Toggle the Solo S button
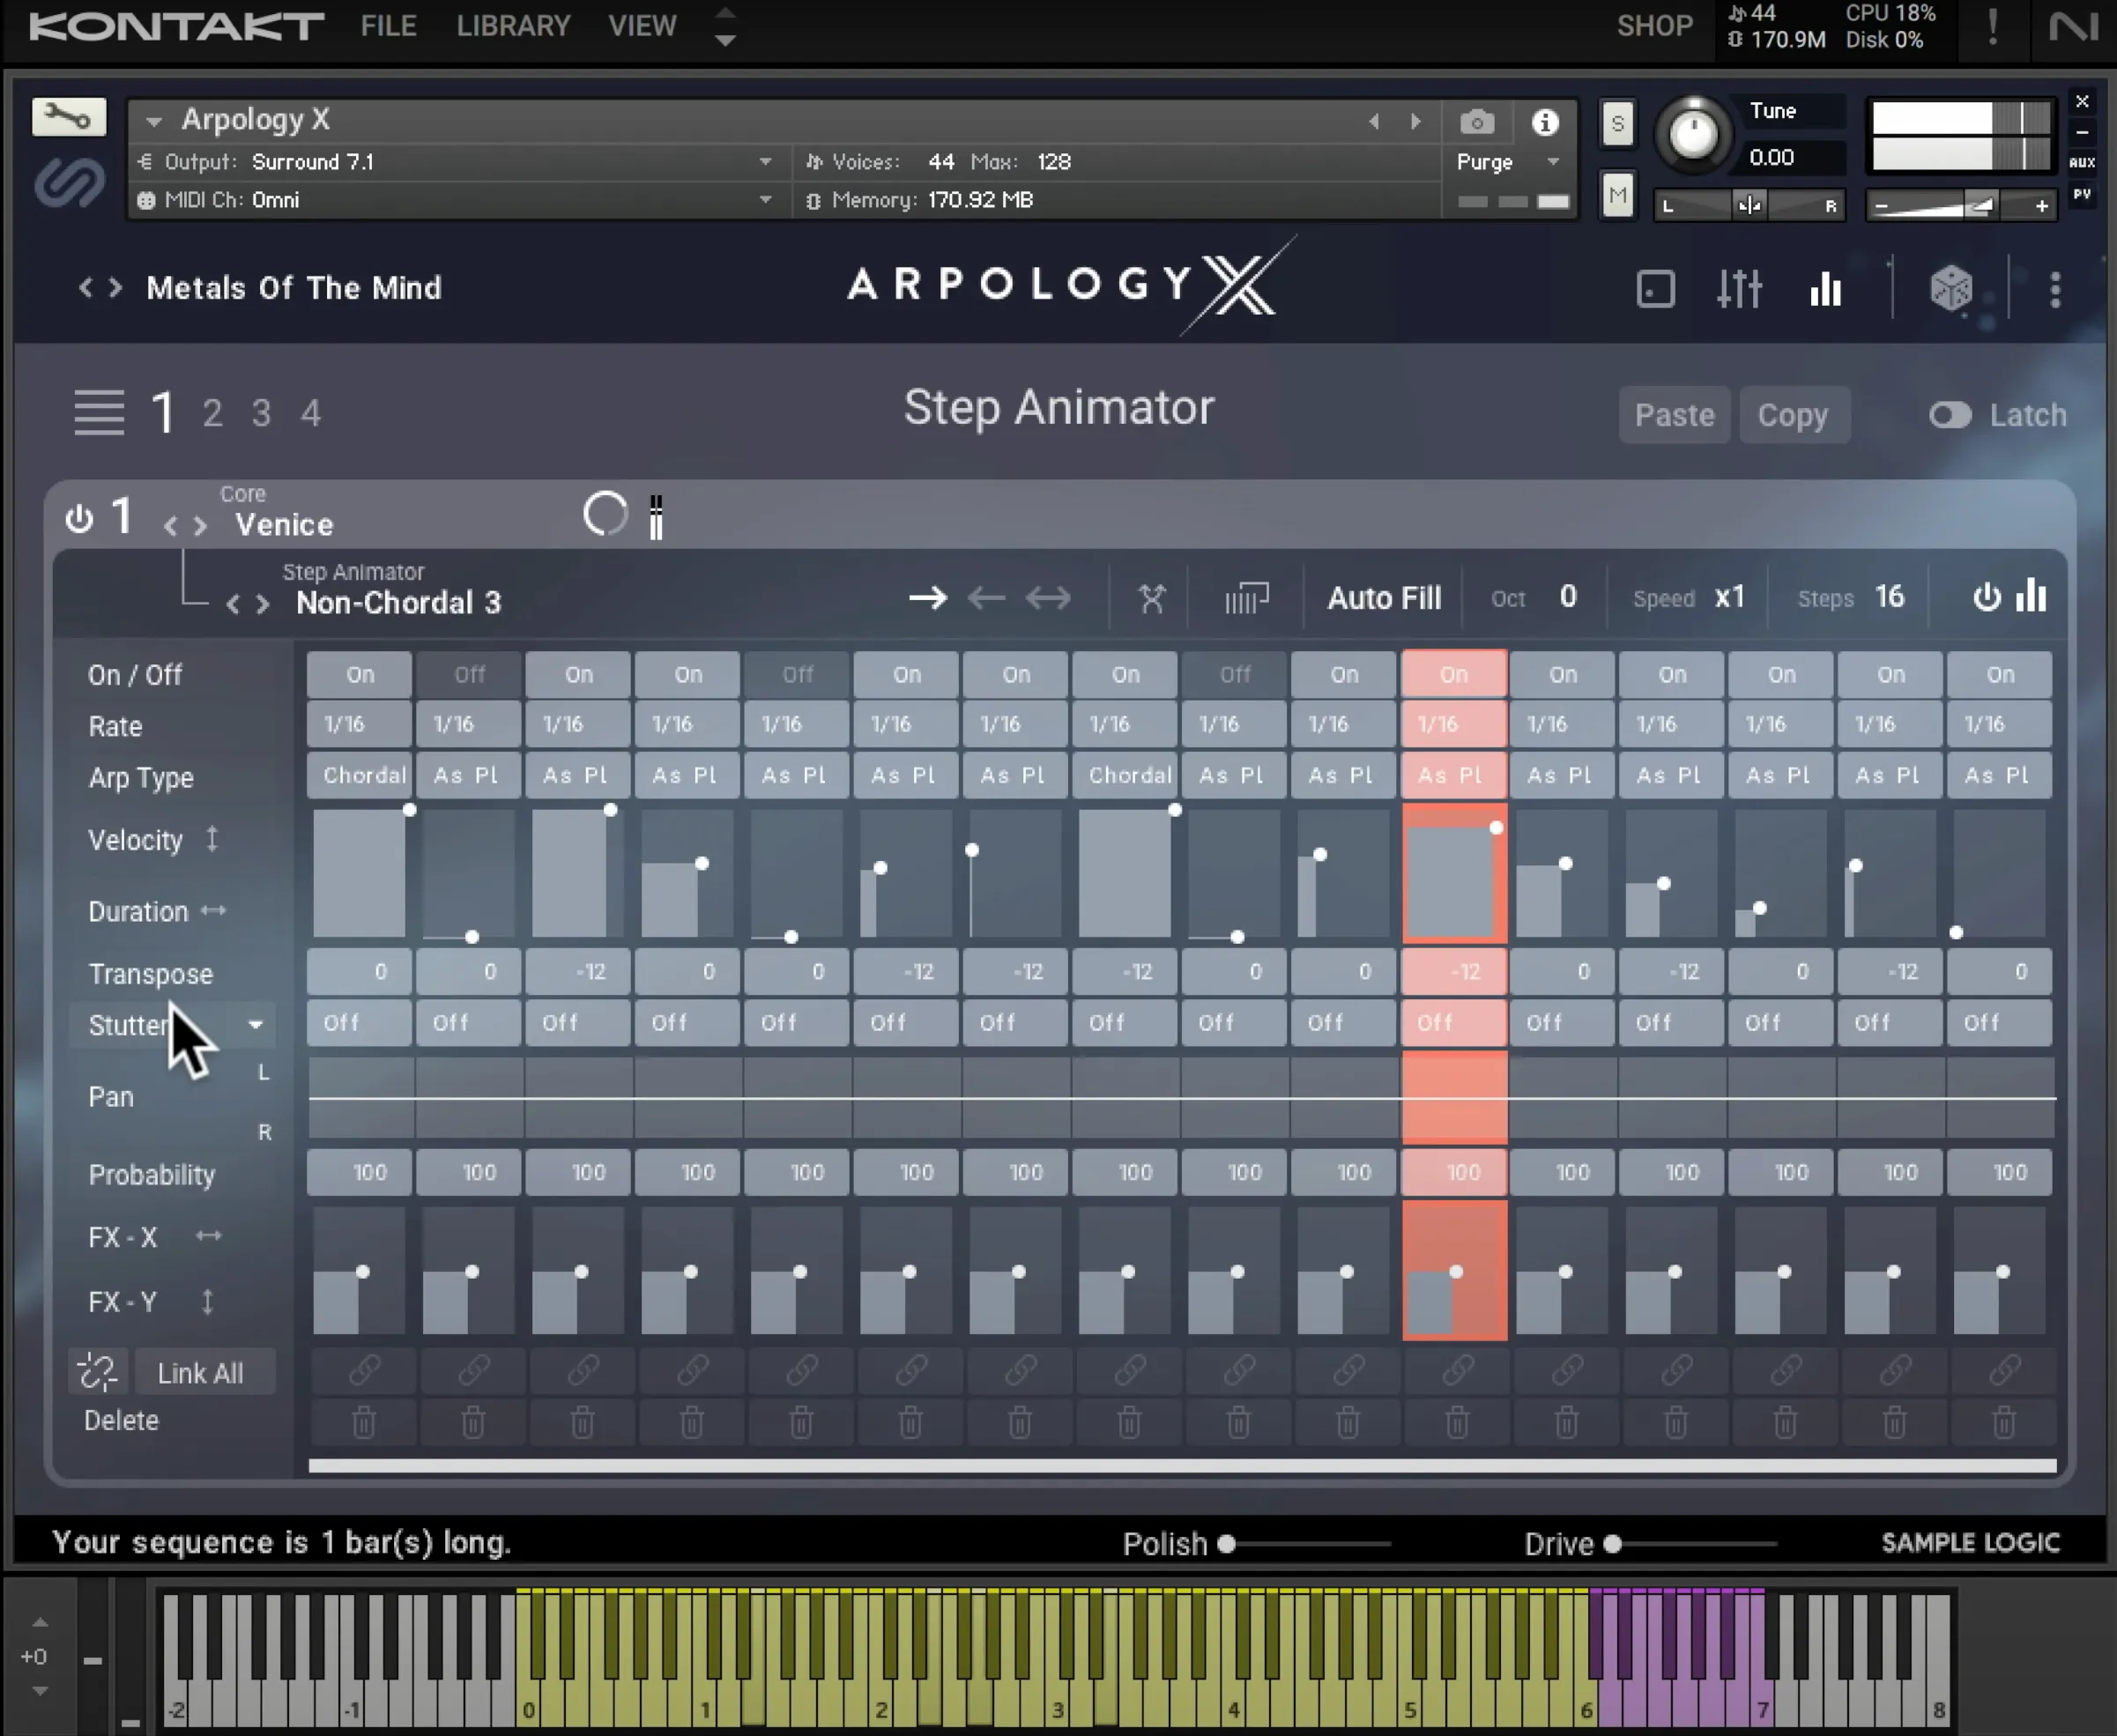2117x1736 pixels. [x=1617, y=125]
